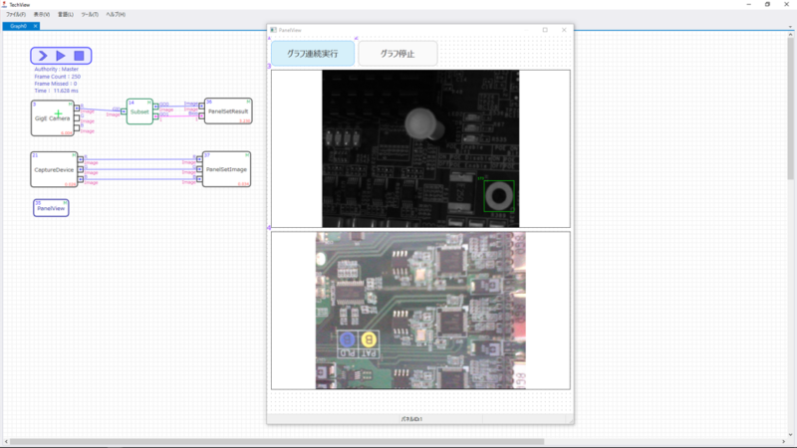The image size is (797, 448).
Task: Select the GigE Camera node
Action: [x=51, y=118]
